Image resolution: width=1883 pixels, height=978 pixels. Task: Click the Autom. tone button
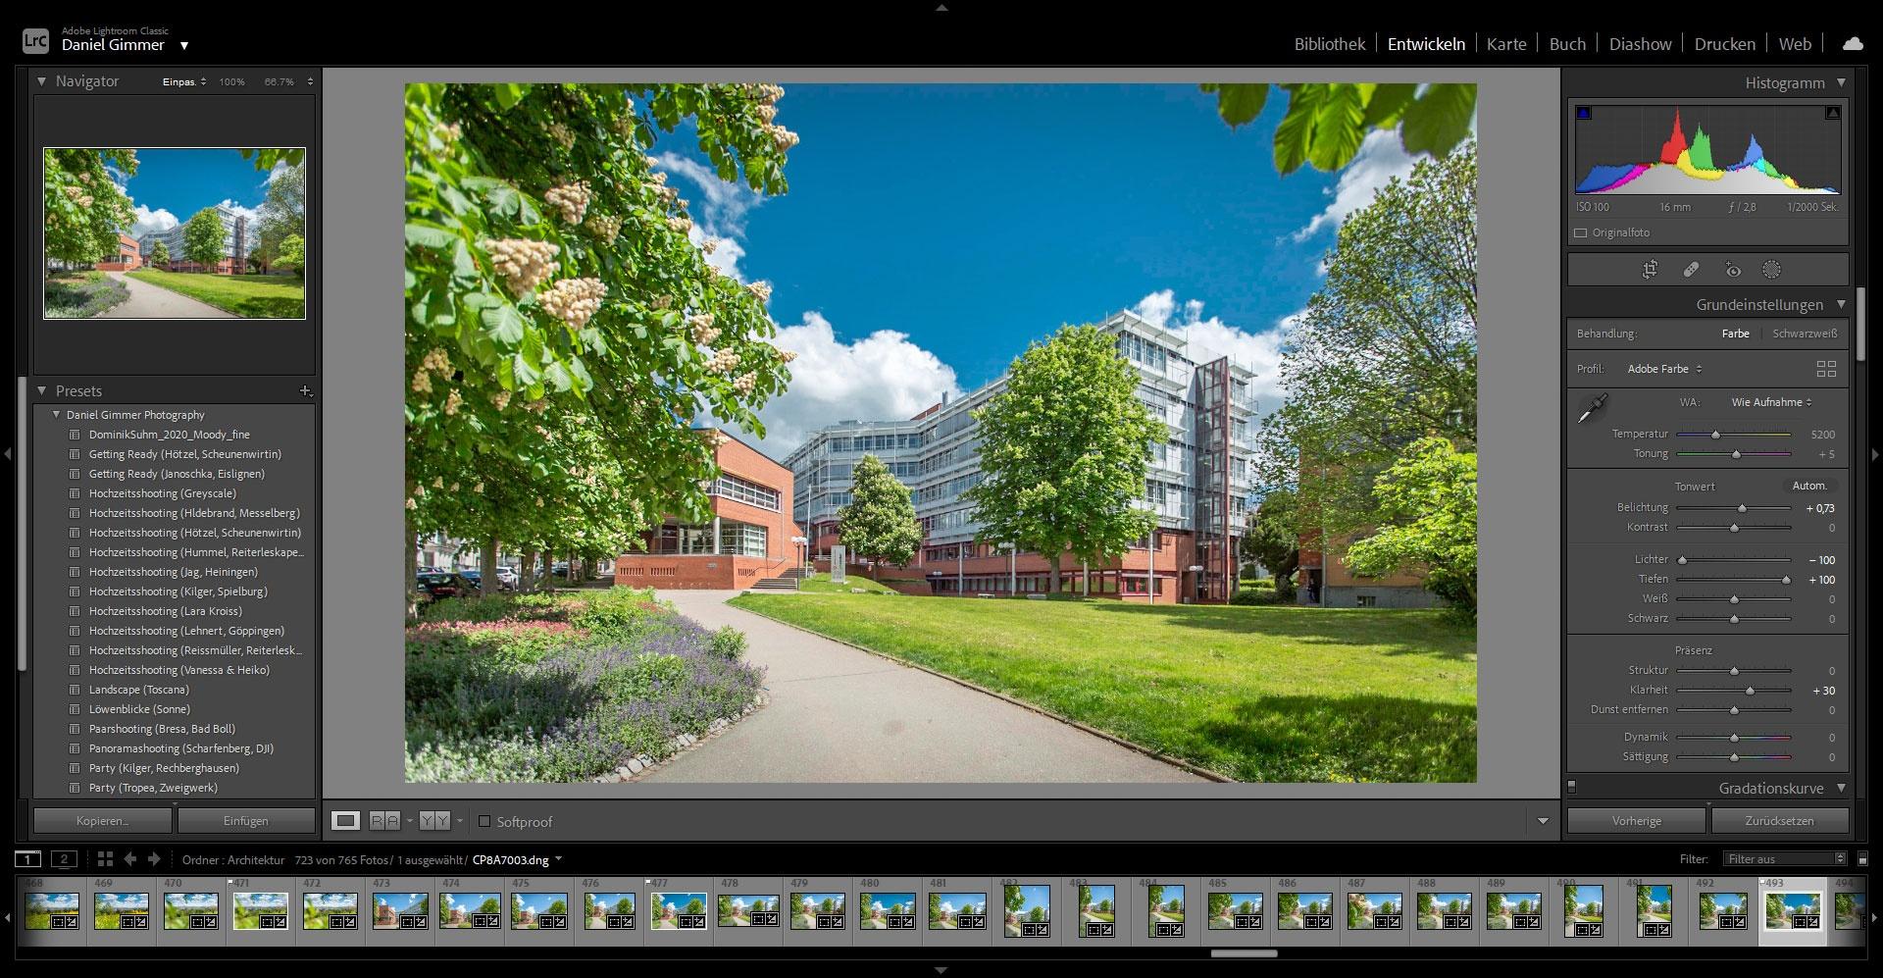tap(1809, 486)
